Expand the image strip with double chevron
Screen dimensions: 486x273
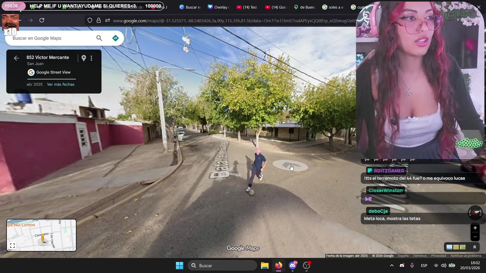pos(474,247)
